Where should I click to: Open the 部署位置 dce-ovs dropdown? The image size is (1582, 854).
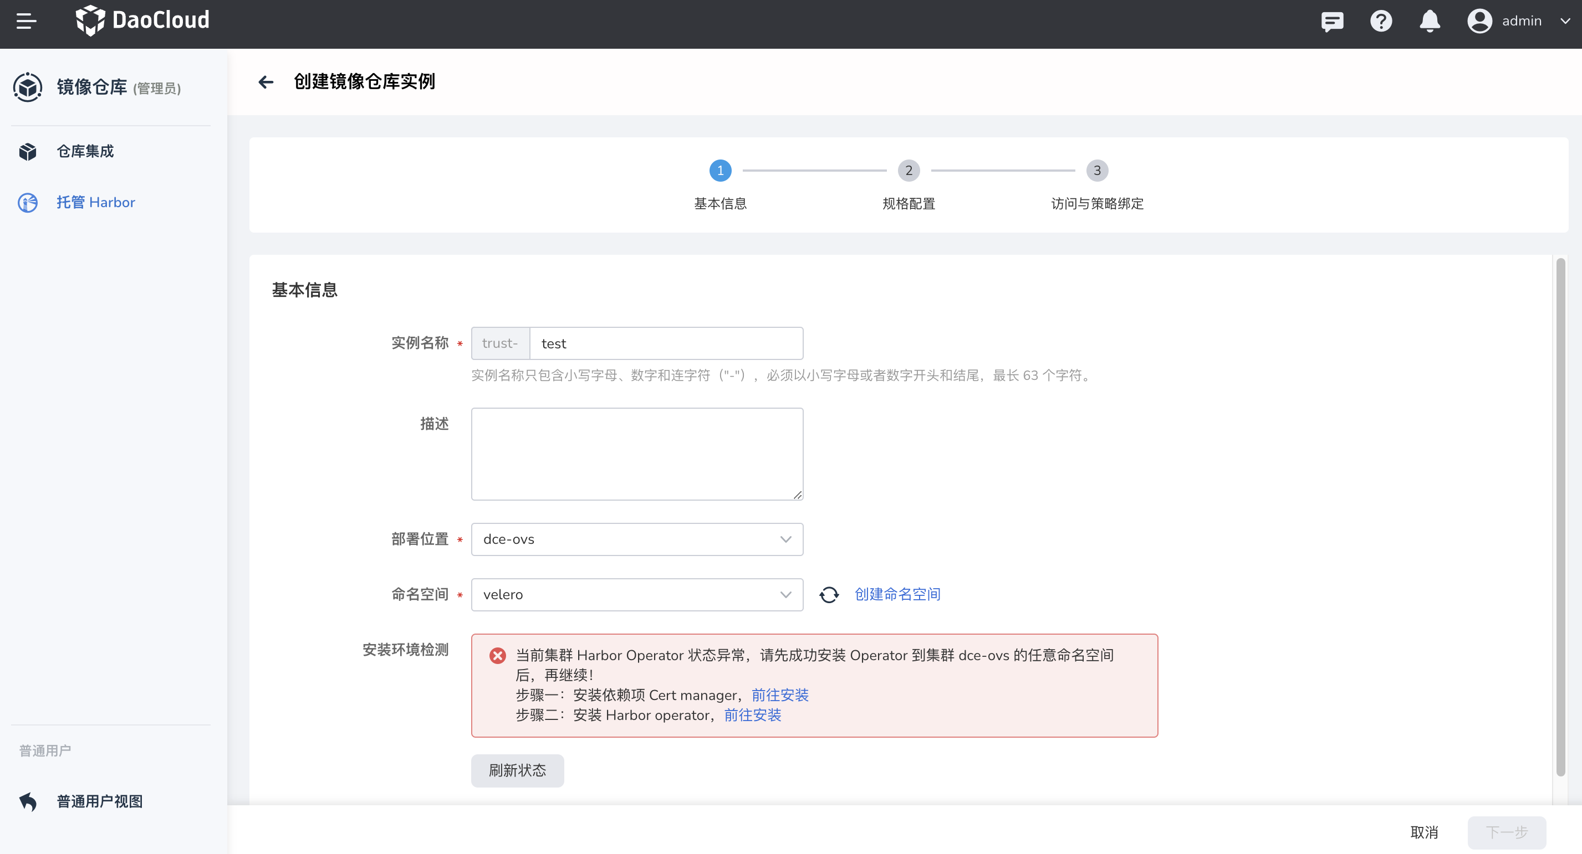click(636, 539)
